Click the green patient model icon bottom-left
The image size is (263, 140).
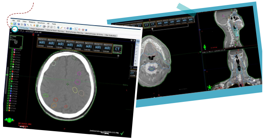10,120
